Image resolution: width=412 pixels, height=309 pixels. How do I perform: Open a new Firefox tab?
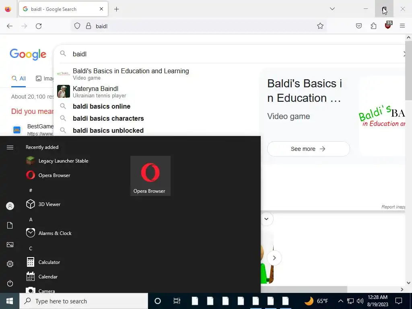click(x=116, y=9)
